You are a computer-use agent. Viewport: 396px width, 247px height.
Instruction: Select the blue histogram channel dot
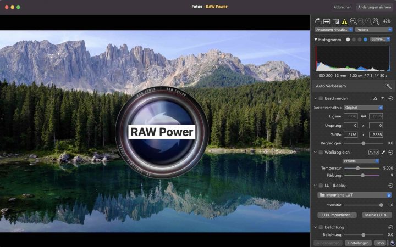[x=365, y=40]
